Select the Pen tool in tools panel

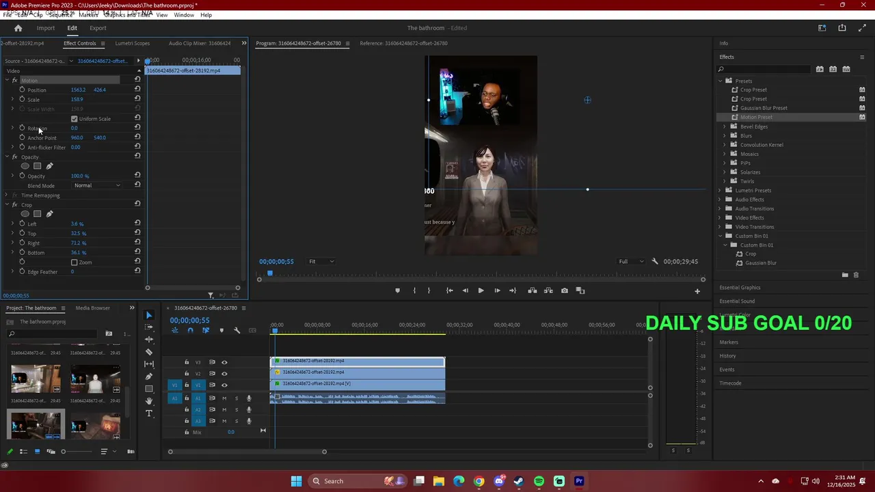(149, 377)
